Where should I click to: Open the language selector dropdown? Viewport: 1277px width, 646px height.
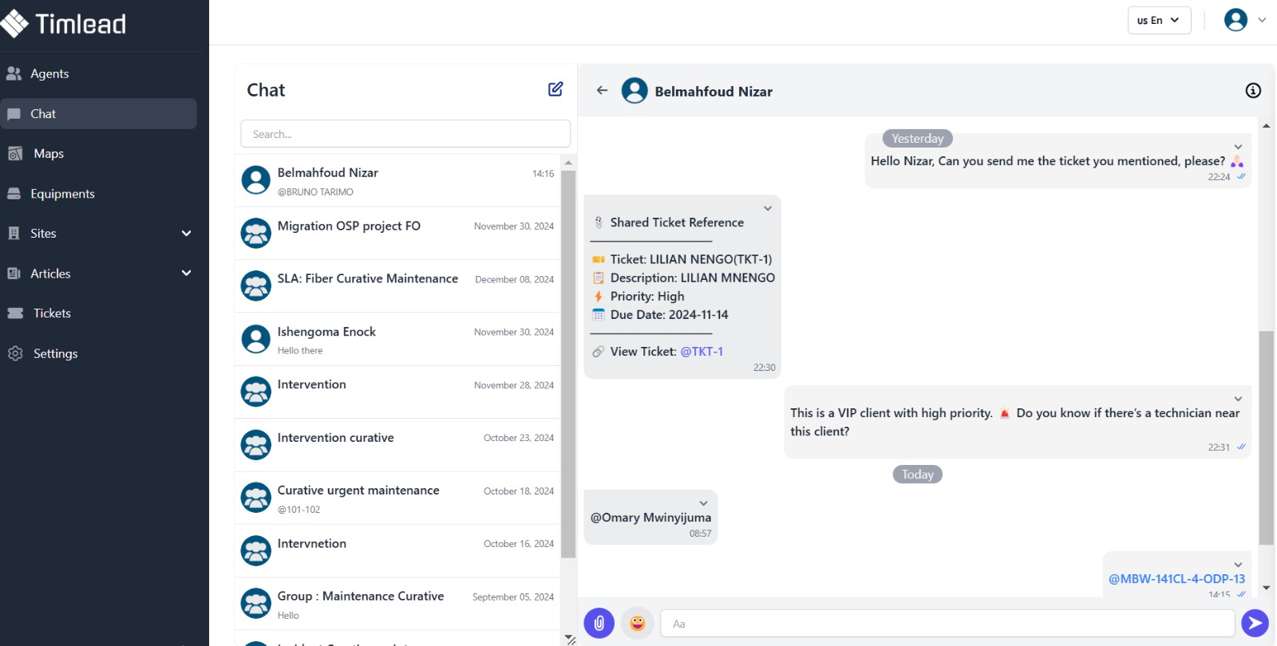click(x=1159, y=21)
